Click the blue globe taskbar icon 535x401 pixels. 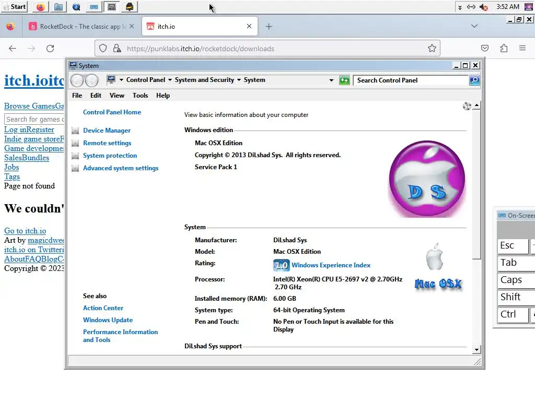tap(76, 7)
